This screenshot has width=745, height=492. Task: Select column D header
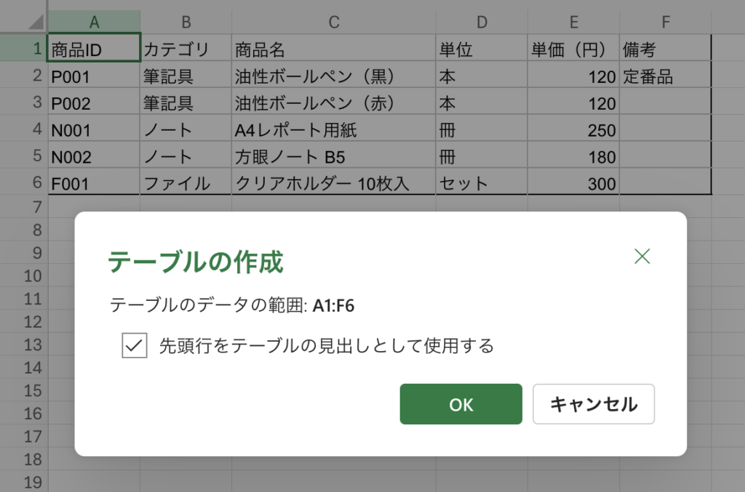[482, 22]
